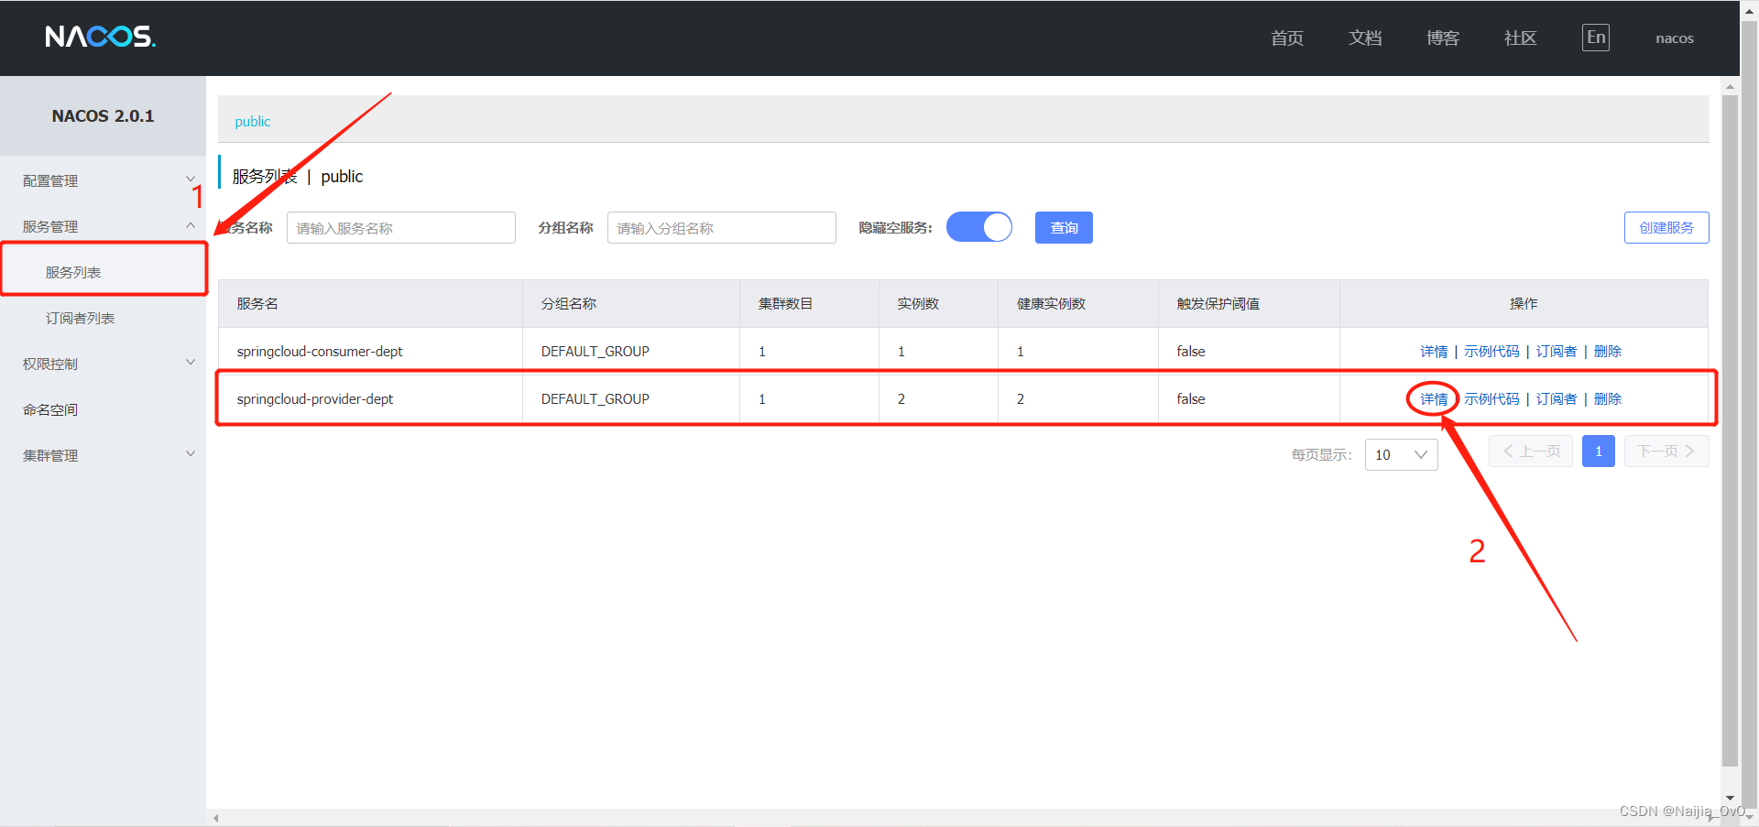This screenshot has height=827, width=1759.
Task: Open 文档 in top navigation
Action: click(x=1365, y=38)
